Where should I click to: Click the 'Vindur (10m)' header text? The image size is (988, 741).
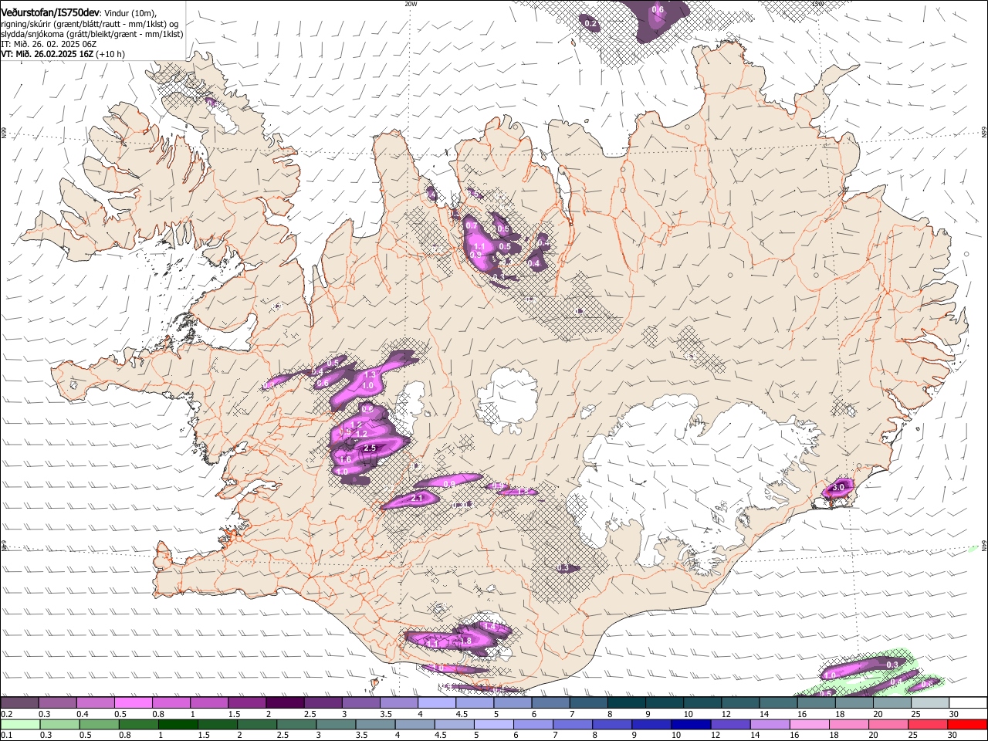pos(130,13)
